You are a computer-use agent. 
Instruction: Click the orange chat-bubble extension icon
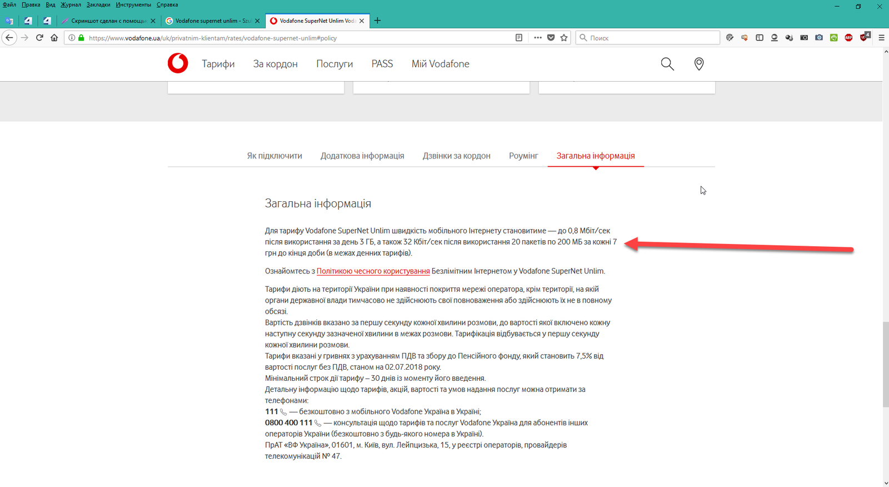[745, 38]
